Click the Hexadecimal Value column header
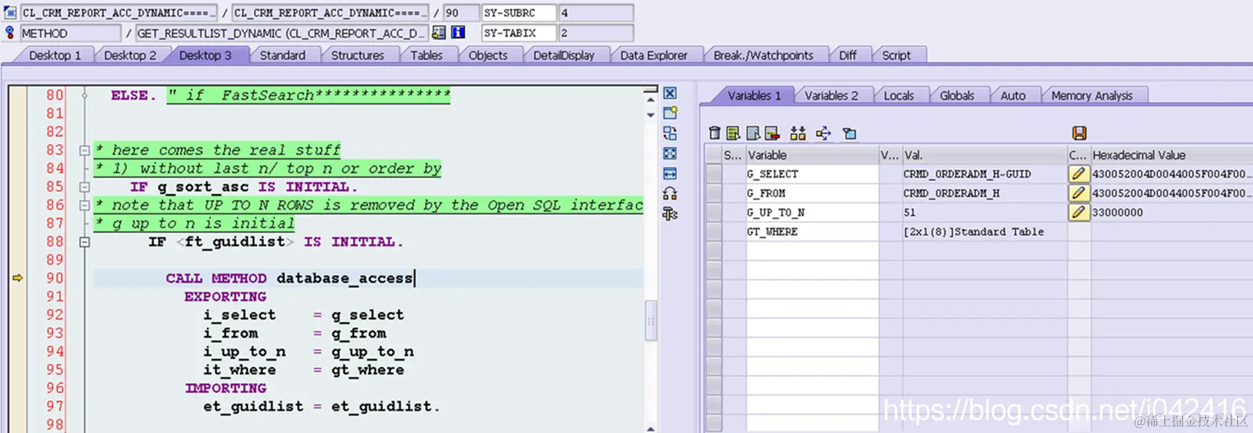 (x=1171, y=155)
